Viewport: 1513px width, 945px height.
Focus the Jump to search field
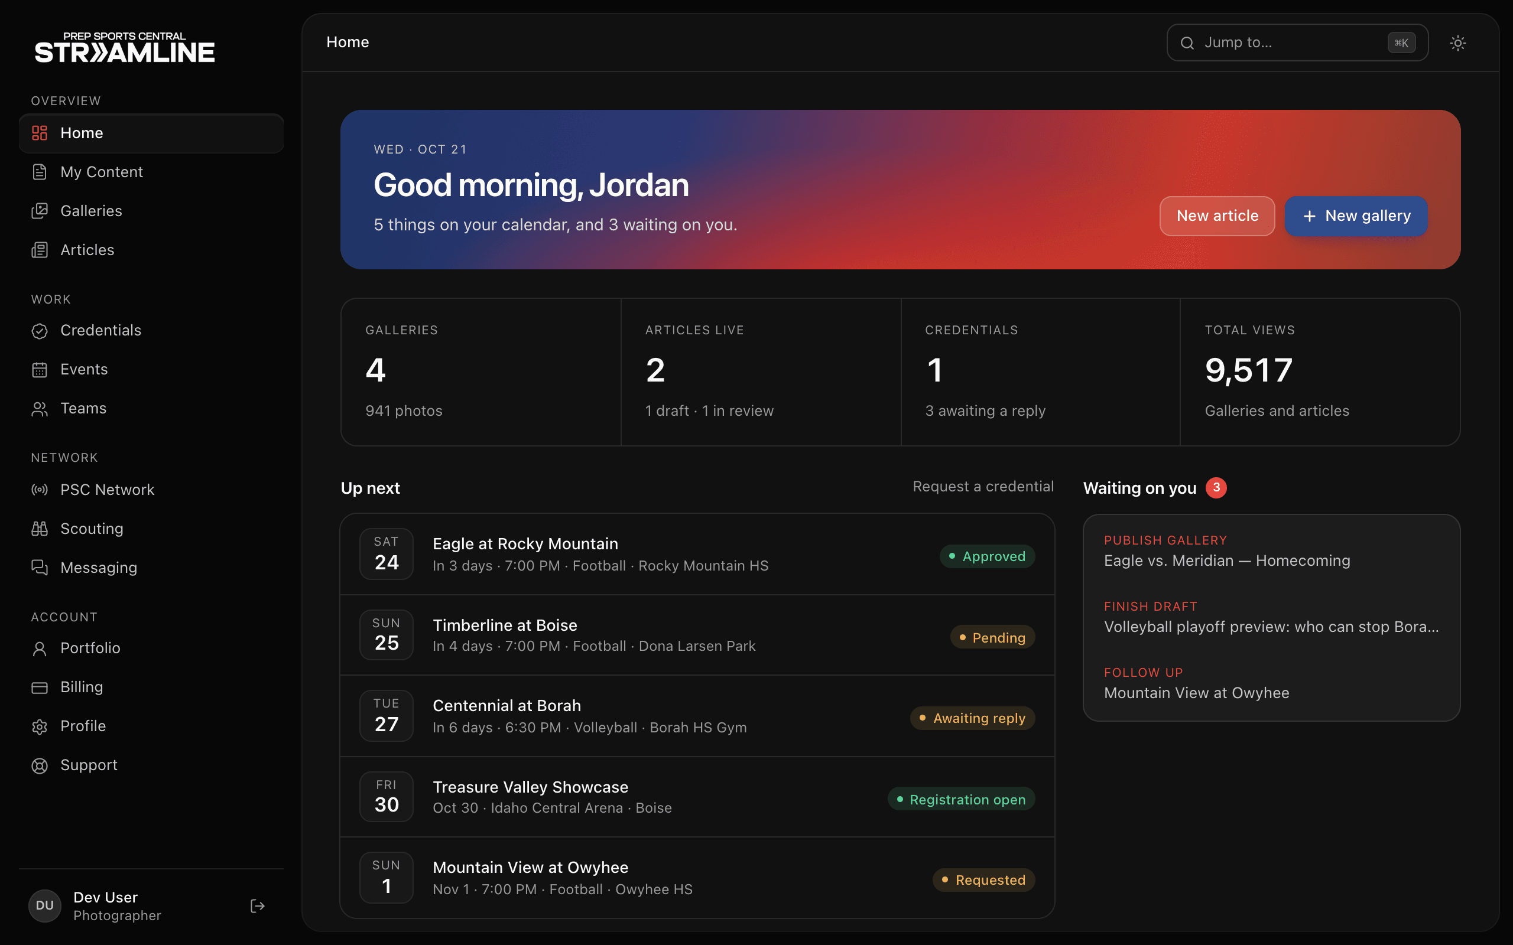click(1297, 43)
